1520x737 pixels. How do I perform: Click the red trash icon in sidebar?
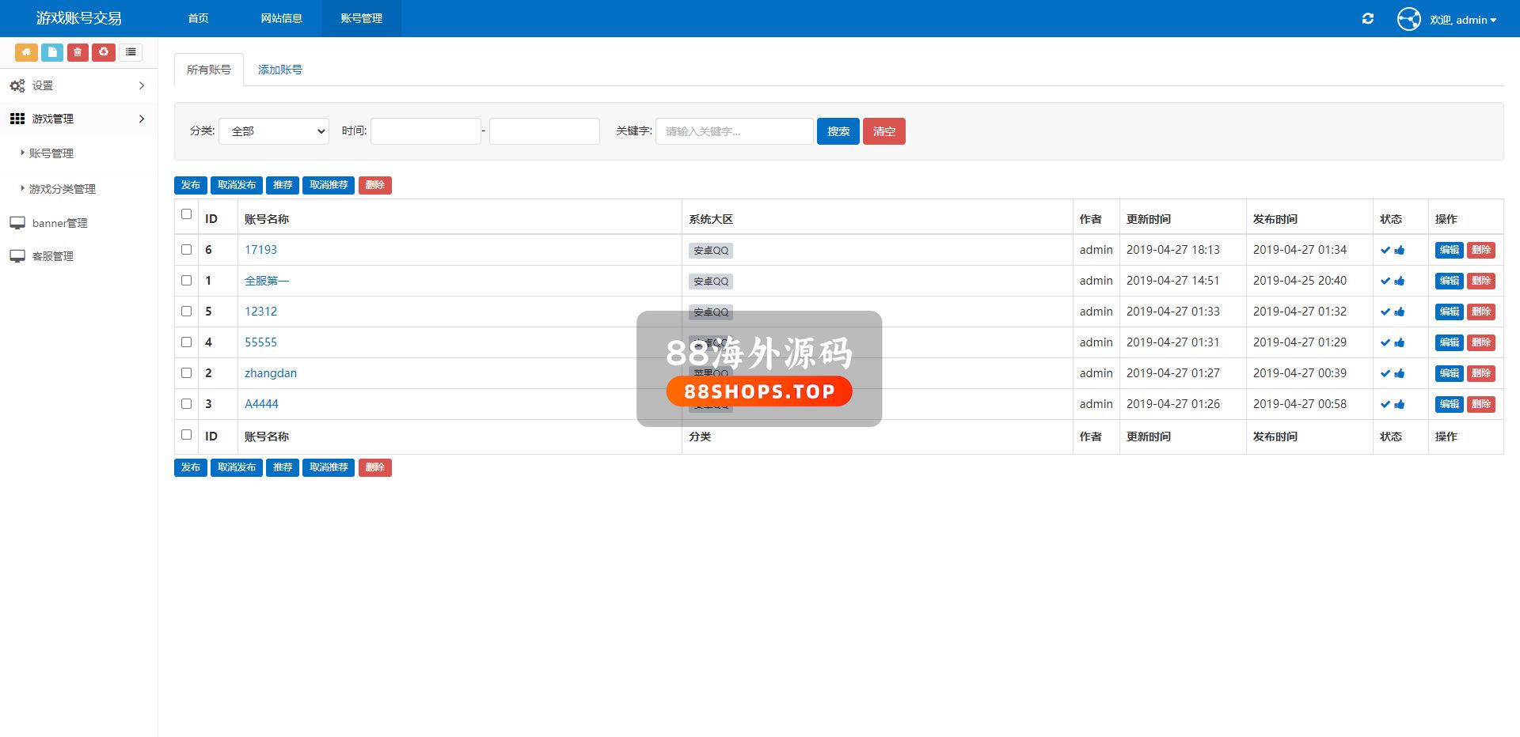coord(78,52)
